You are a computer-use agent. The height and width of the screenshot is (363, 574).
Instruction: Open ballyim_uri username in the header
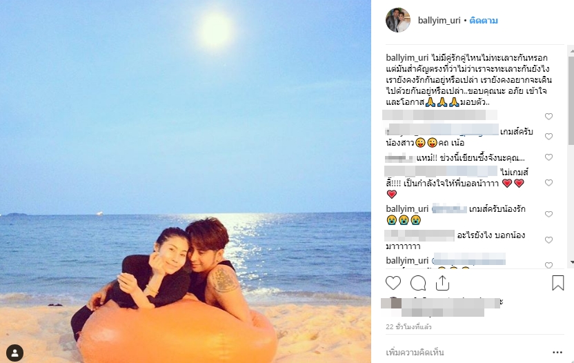(x=439, y=21)
